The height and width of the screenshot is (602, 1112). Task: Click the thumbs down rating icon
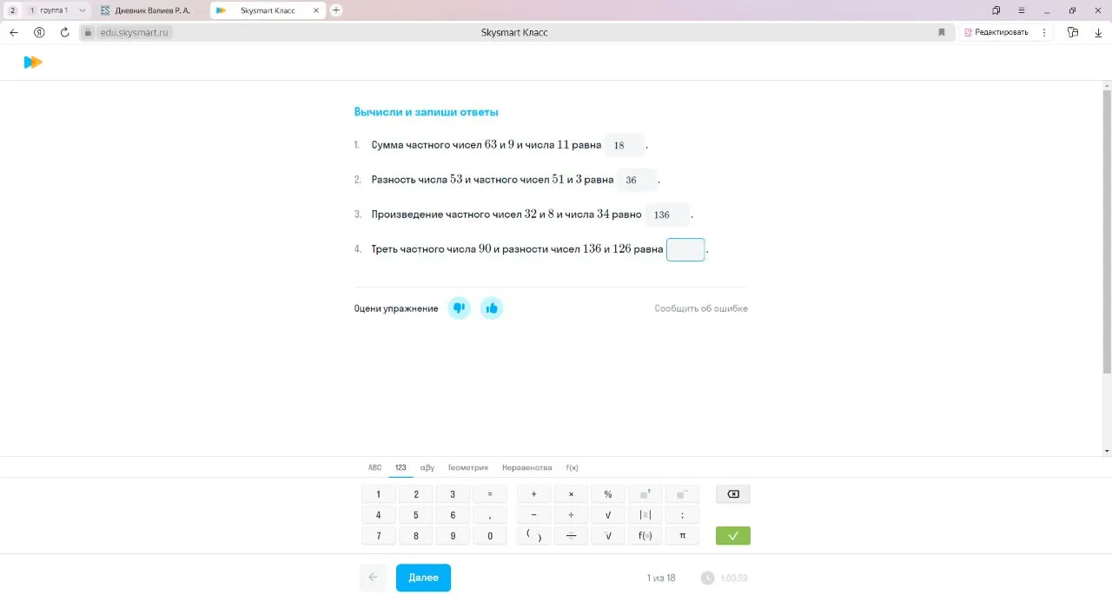pyautogui.click(x=459, y=308)
